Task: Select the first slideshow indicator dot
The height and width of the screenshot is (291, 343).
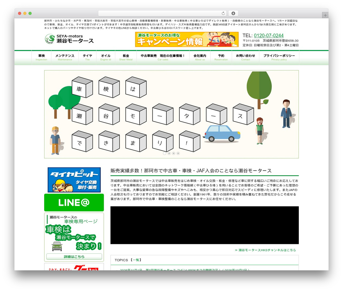Action: coord(165,153)
